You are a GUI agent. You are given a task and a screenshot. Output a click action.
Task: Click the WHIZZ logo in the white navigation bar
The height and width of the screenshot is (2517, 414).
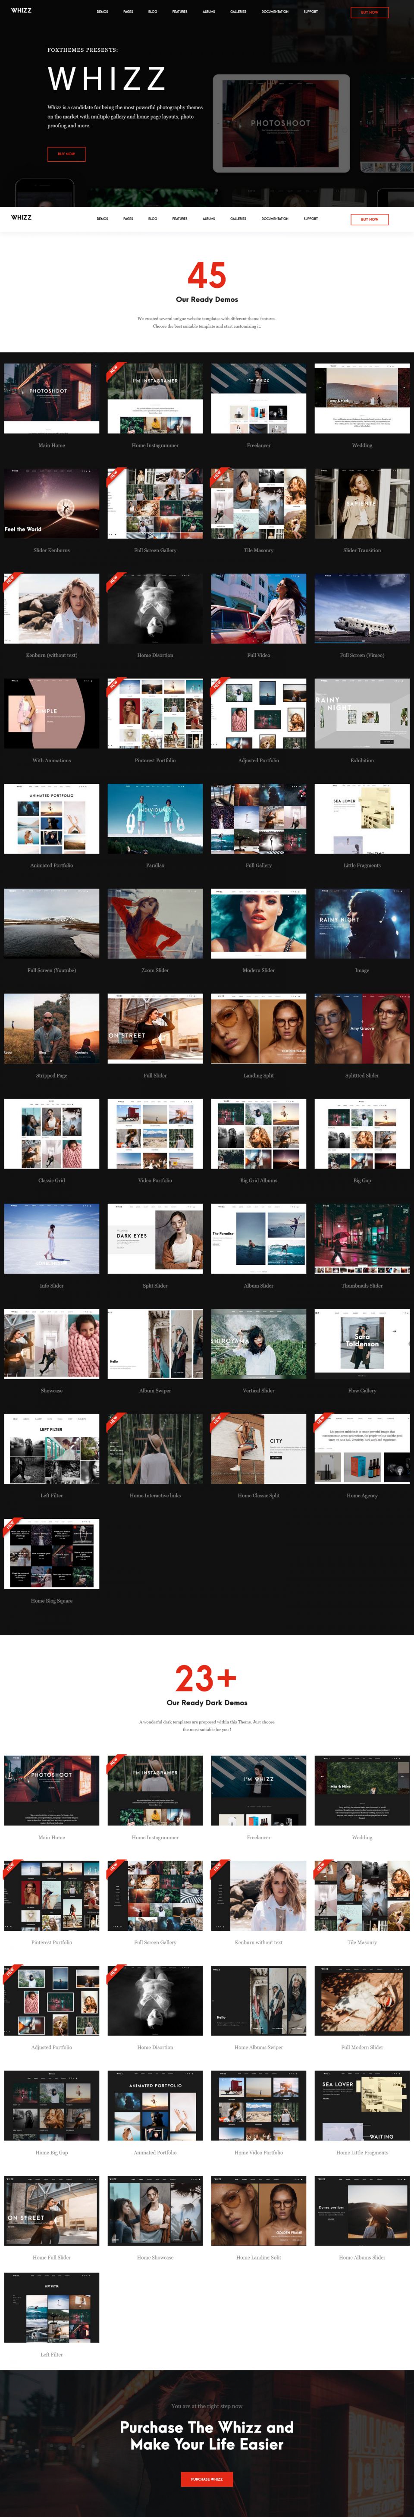click(22, 218)
